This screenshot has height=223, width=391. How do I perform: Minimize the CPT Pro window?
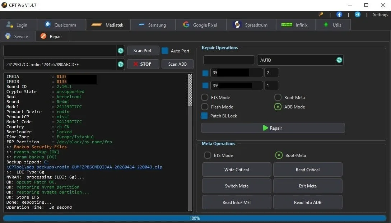pos(350,5)
